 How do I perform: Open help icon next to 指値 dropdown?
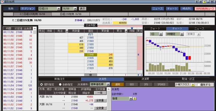pyautogui.click(x=135, y=98)
